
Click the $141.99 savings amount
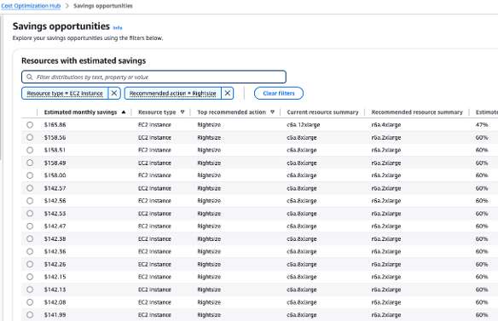click(55, 315)
